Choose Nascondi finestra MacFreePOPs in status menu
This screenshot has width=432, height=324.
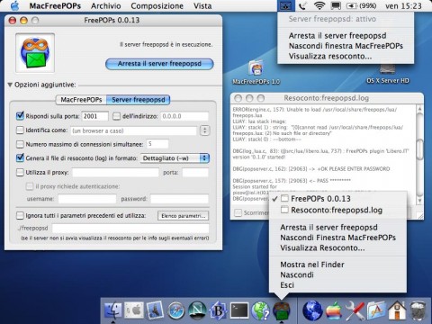coord(346,46)
